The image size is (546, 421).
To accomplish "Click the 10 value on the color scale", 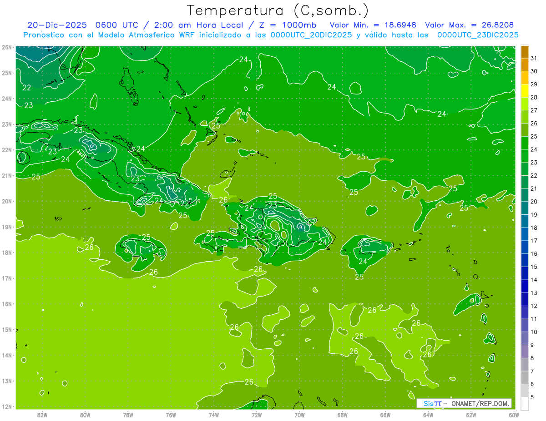I will 534,332.
